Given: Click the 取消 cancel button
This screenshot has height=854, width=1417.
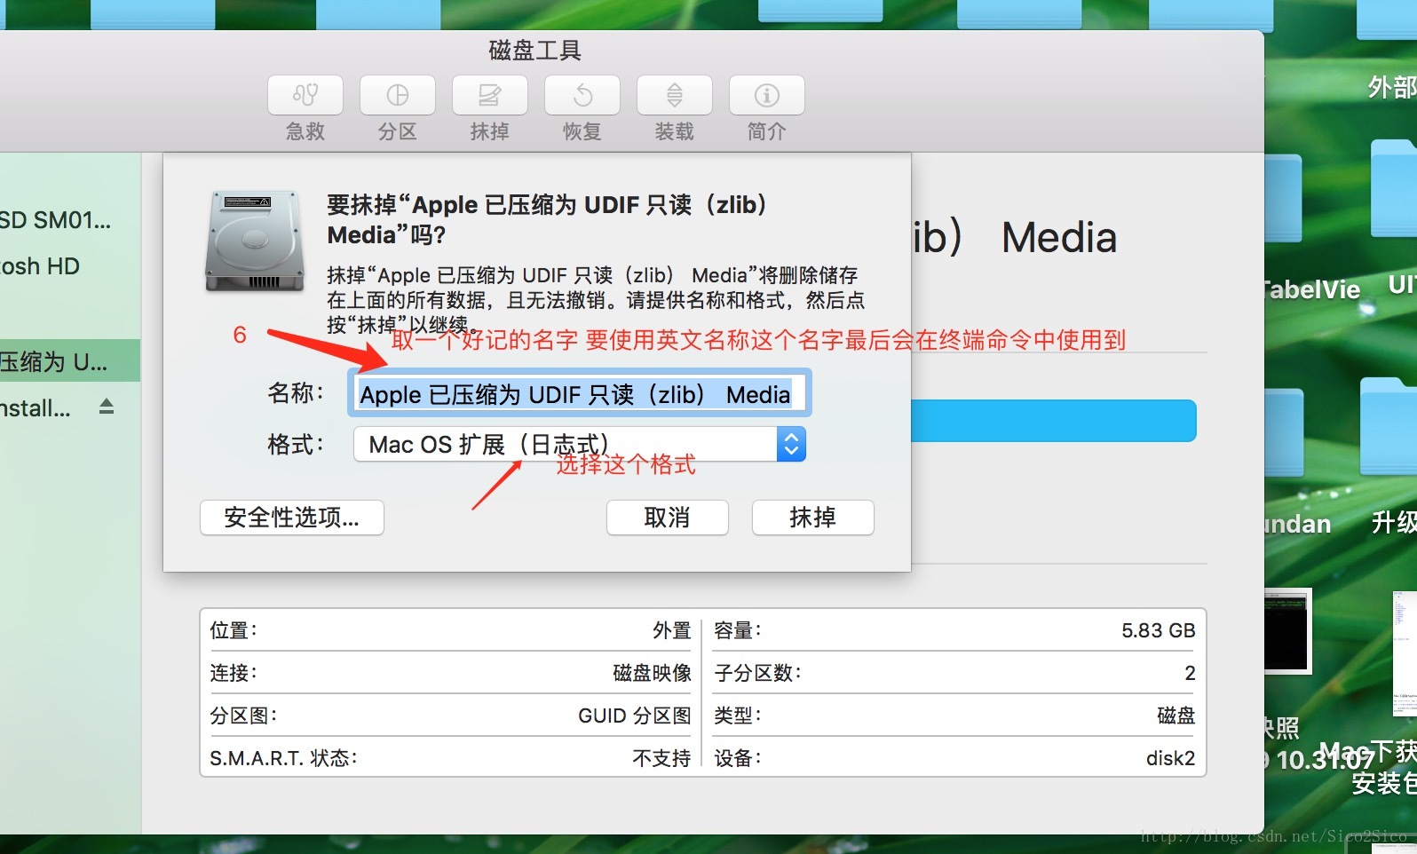Looking at the screenshot, I should [668, 518].
